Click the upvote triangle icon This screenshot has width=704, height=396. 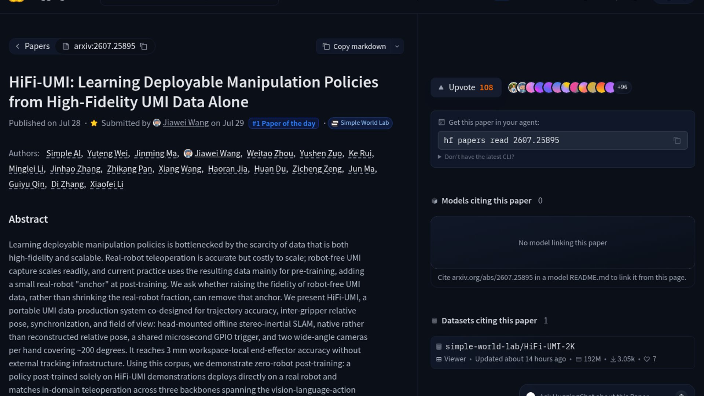coord(441,88)
